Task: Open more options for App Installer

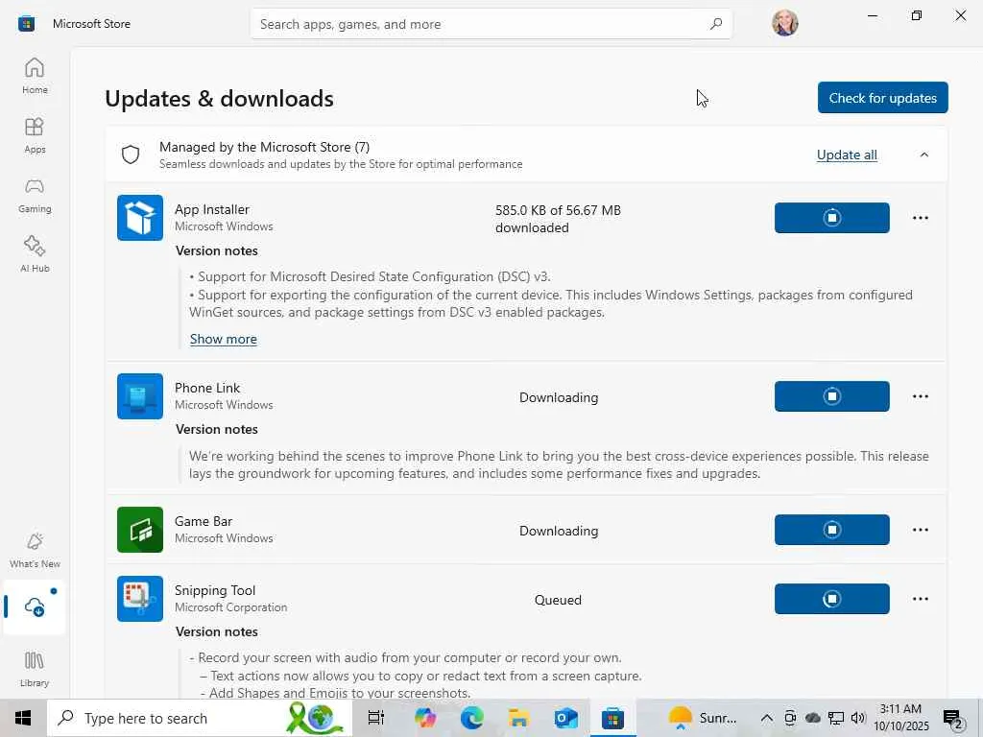Action: [x=921, y=218]
